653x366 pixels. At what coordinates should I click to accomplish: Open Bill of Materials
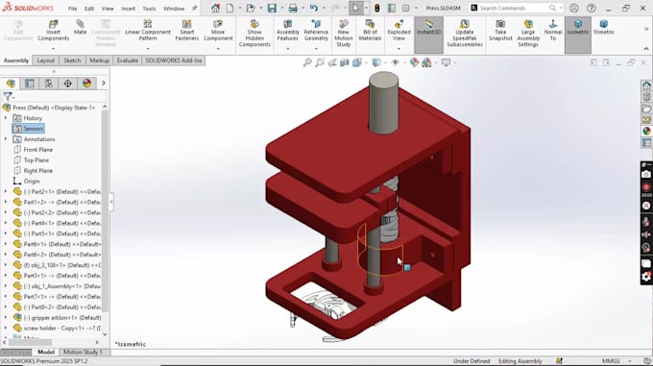pyautogui.click(x=370, y=31)
